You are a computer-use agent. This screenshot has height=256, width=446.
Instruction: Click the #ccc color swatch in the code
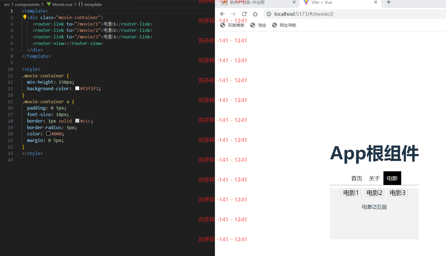coord(77,121)
